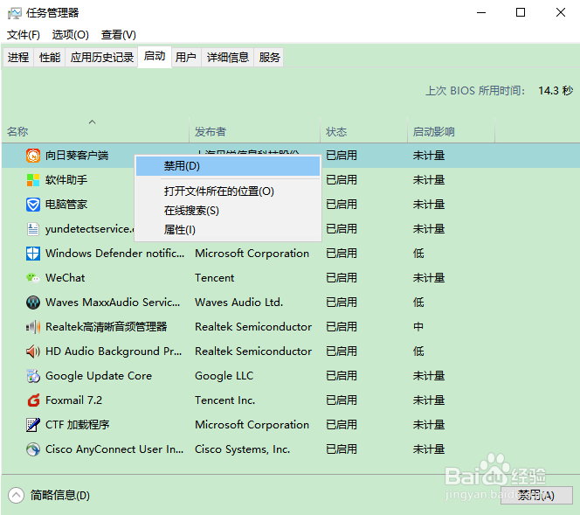Screen dimensions: 580x515
Task: Click 已启用 status in WeChat row
Action: pyautogui.click(x=342, y=278)
